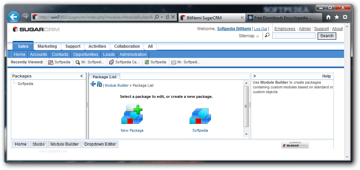Select Softpedia in the Packages tree
The height and width of the screenshot is (170, 360).
click(x=25, y=84)
